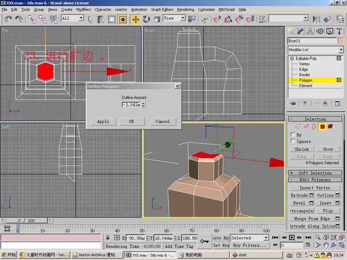Switch to Create command panel tab
Image resolution: width=347 pixels, height=260 pixels.
pyautogui.click(x=291, y=31)
